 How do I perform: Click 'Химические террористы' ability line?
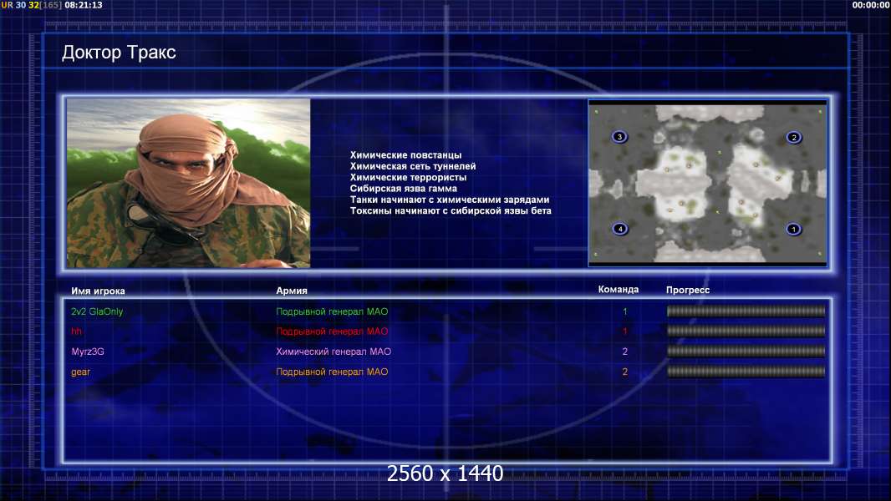pyautogui.click(x=408, y=177)
